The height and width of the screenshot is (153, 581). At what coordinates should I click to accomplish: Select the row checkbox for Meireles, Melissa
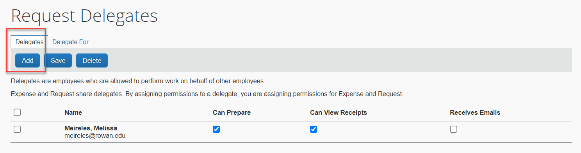(x=17, y=129)
